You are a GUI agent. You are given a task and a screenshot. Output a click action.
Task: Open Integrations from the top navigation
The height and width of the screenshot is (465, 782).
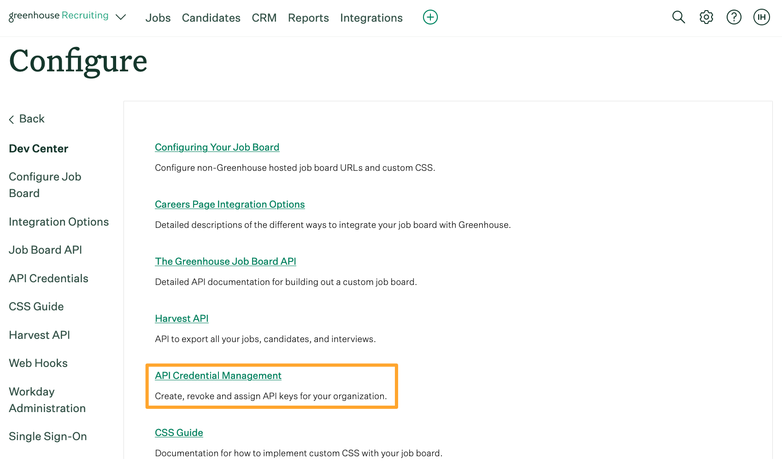coord(371,18)
